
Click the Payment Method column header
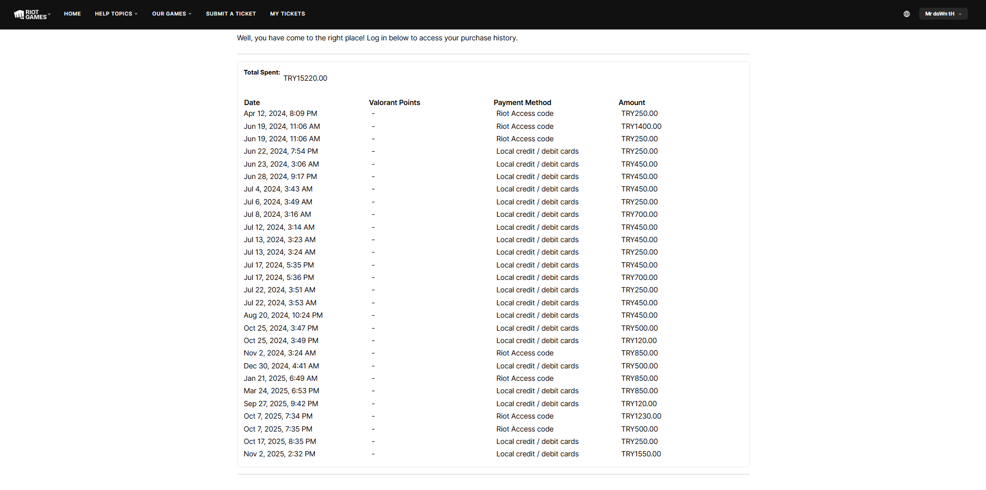(x=522, y=102)
